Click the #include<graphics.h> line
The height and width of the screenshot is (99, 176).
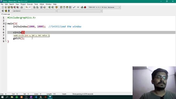click(x=21, y=18)
